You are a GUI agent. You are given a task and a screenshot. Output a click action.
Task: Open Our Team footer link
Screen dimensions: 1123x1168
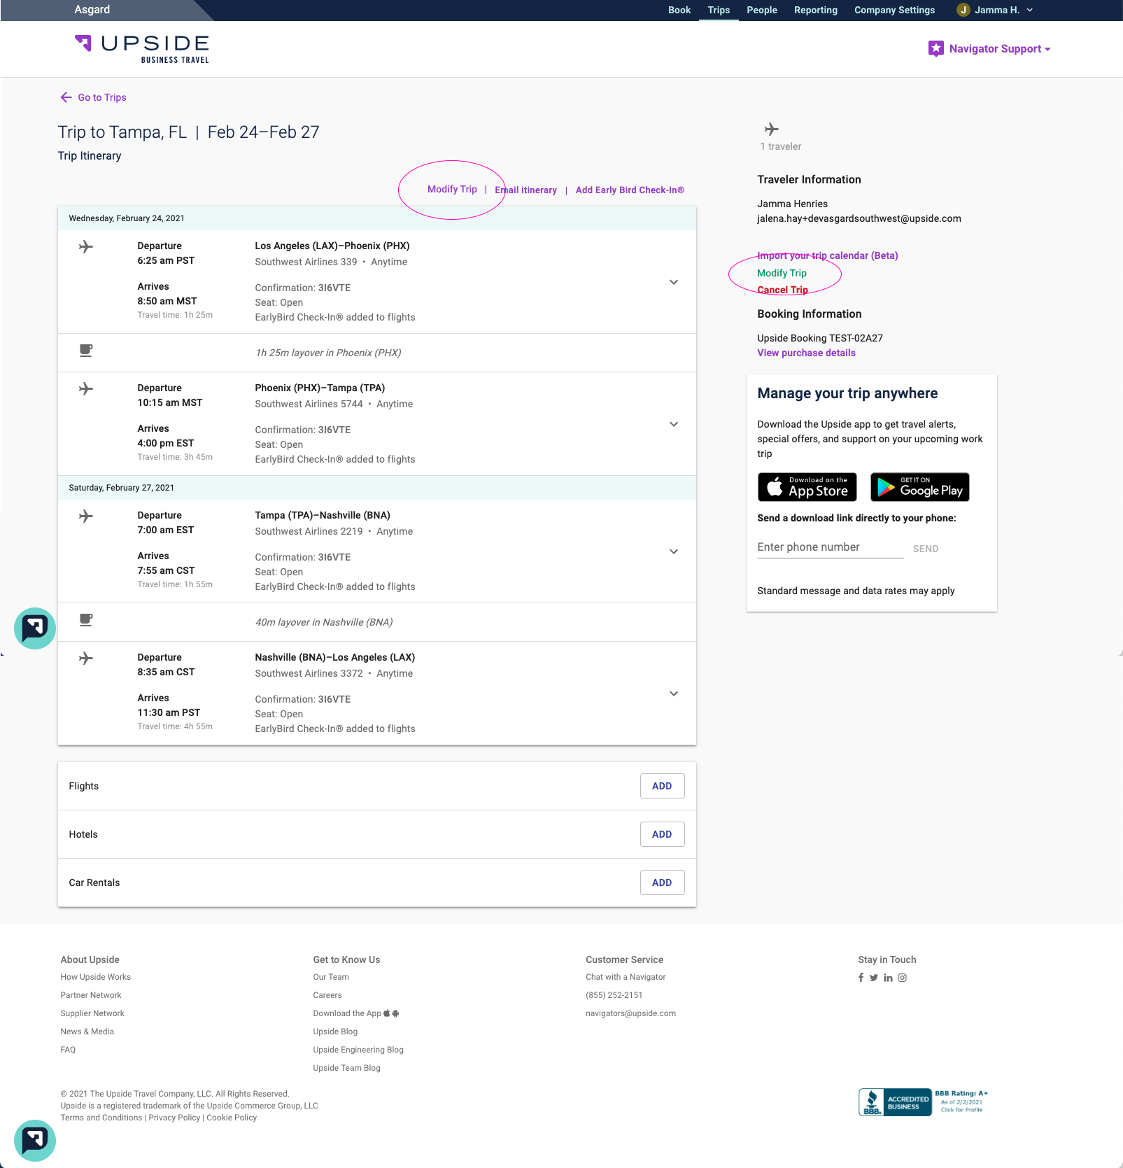point(331,977)
